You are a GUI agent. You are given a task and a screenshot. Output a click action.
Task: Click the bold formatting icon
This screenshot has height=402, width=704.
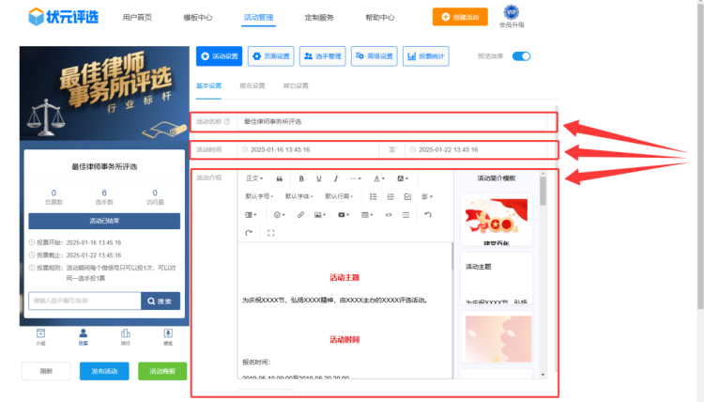tap(301, 178)
